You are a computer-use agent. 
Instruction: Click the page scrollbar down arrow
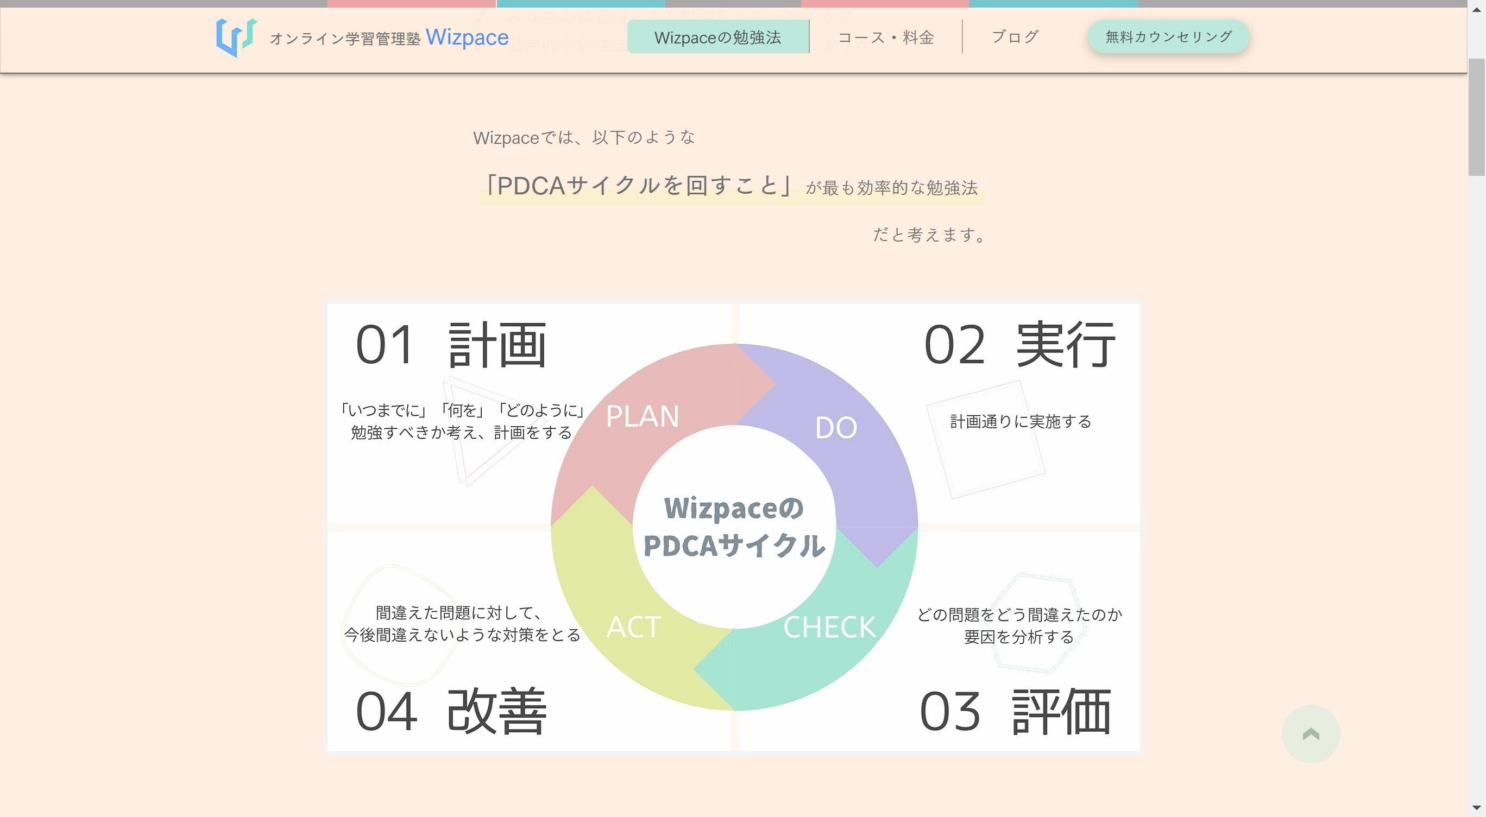click(1476, 808)
